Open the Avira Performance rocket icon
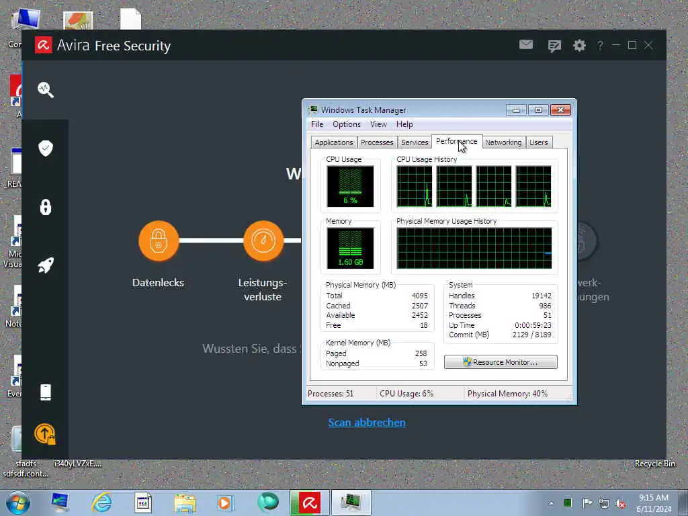Image resolution: width=688 pixels, height=516 pixels. [x=46, y=265]
